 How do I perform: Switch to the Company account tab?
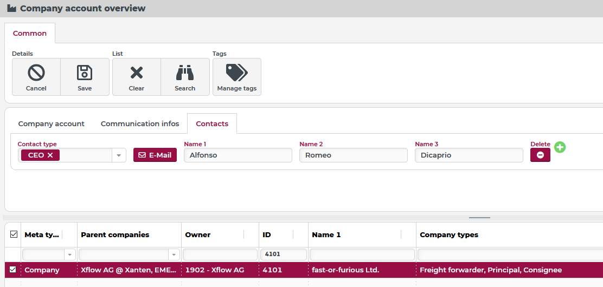[x=51, y=123]
